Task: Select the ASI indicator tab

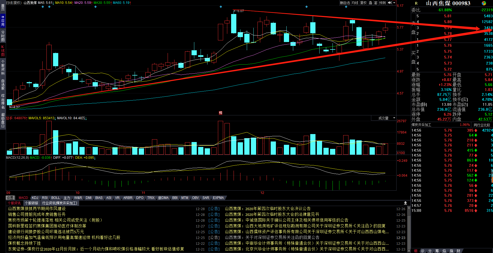Action: coord(109,198)
